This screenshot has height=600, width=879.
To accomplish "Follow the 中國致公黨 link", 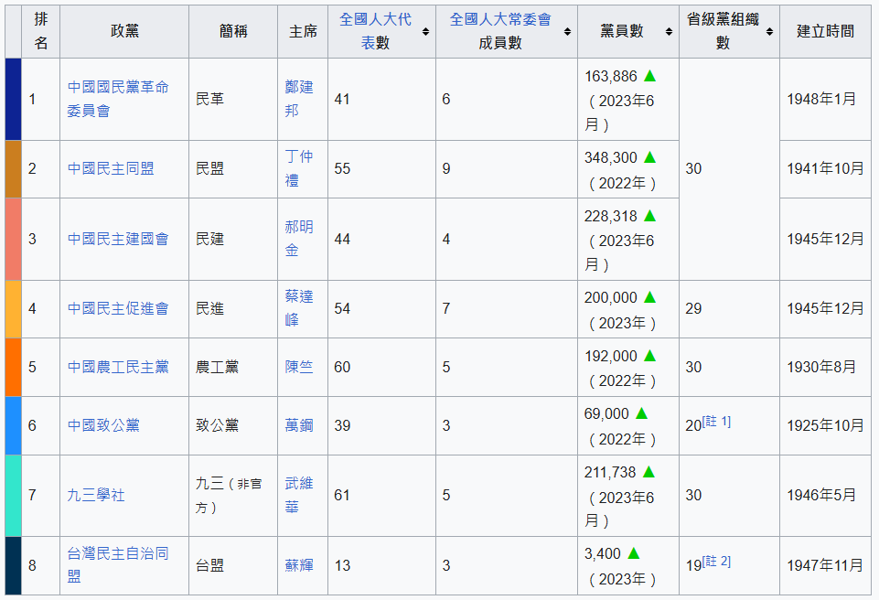I will coord(103,425).
